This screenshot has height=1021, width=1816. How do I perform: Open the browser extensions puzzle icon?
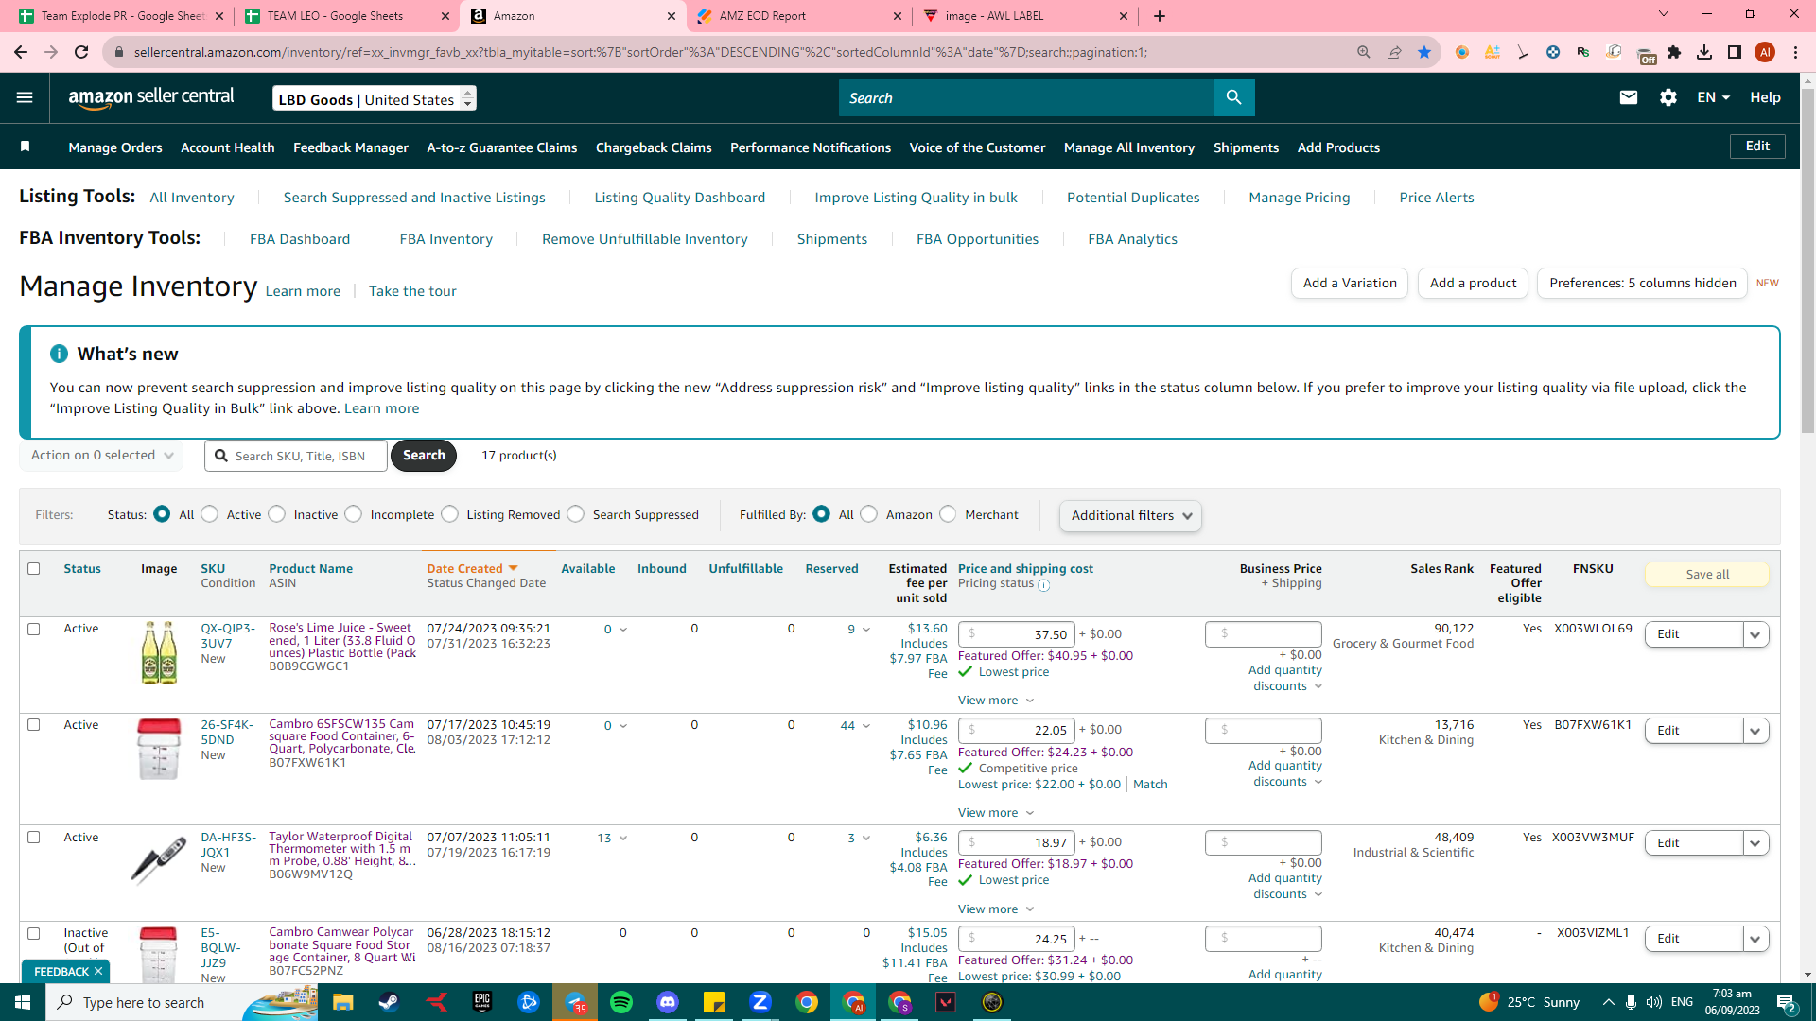(x=1674, y=52)
